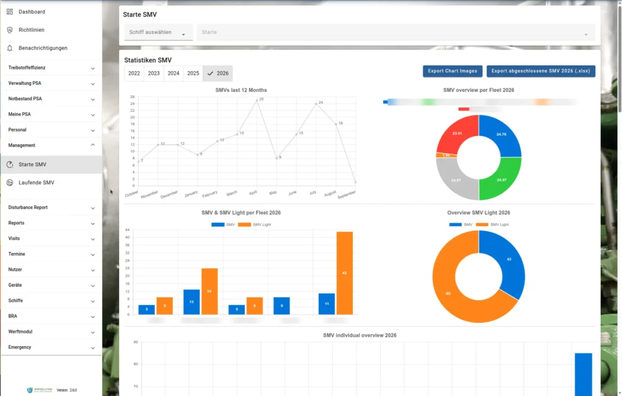Click the Benachrichtigungen bell icon
The height and width of the screenshot is (396, 622).
coord(10,48)
